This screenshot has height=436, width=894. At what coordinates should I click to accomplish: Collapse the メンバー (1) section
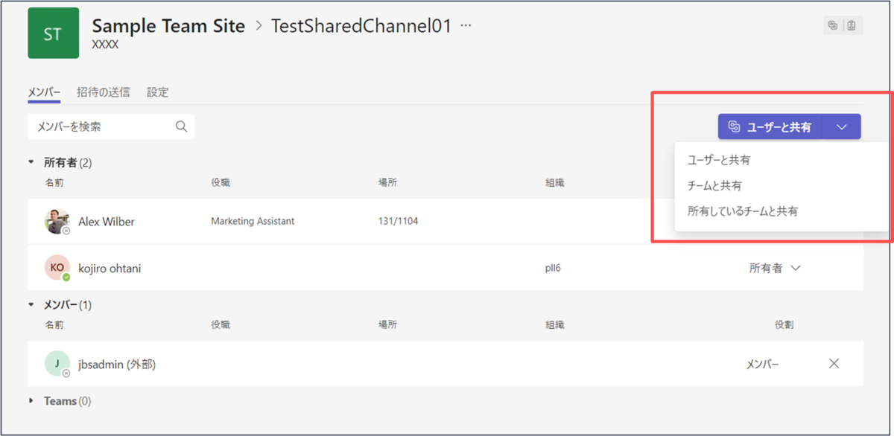(31, 305)
